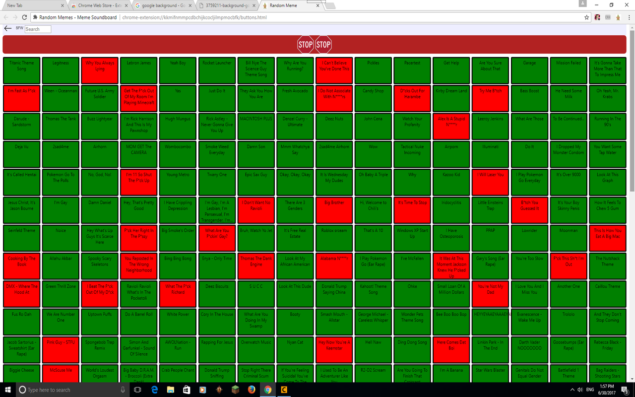Click the Cortana microphone icon
The image size is (635, 397).
pyautogui.click(x=123, y=390)
